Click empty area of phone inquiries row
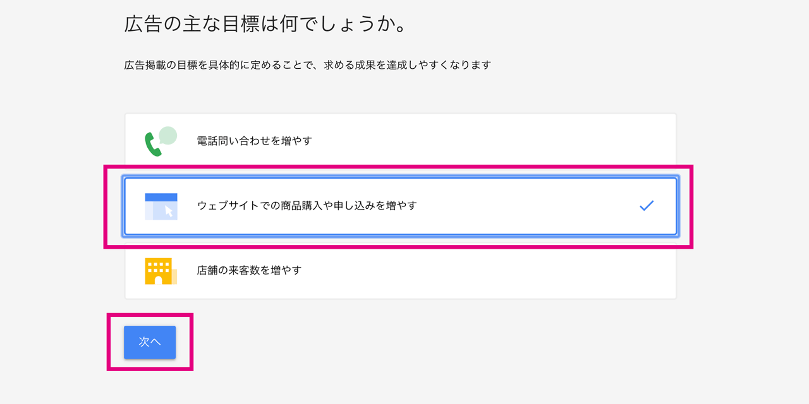Screen dimensions: 809x404 pyautogui.click(x=493, y=141)
